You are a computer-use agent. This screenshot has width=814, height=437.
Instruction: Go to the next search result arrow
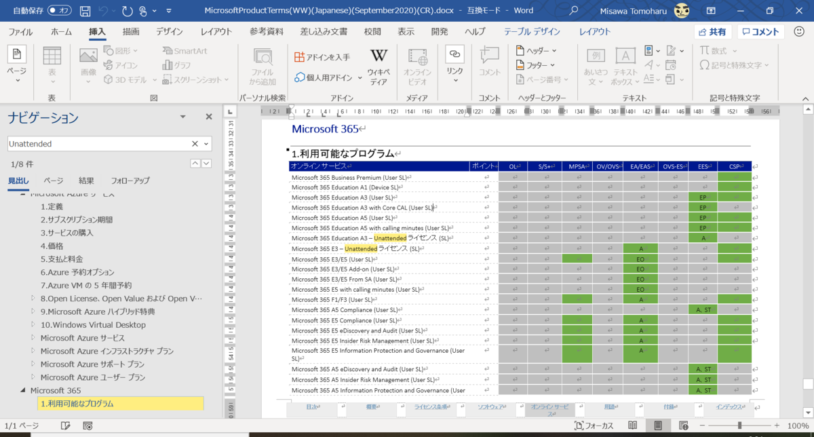tap(206, 164)
